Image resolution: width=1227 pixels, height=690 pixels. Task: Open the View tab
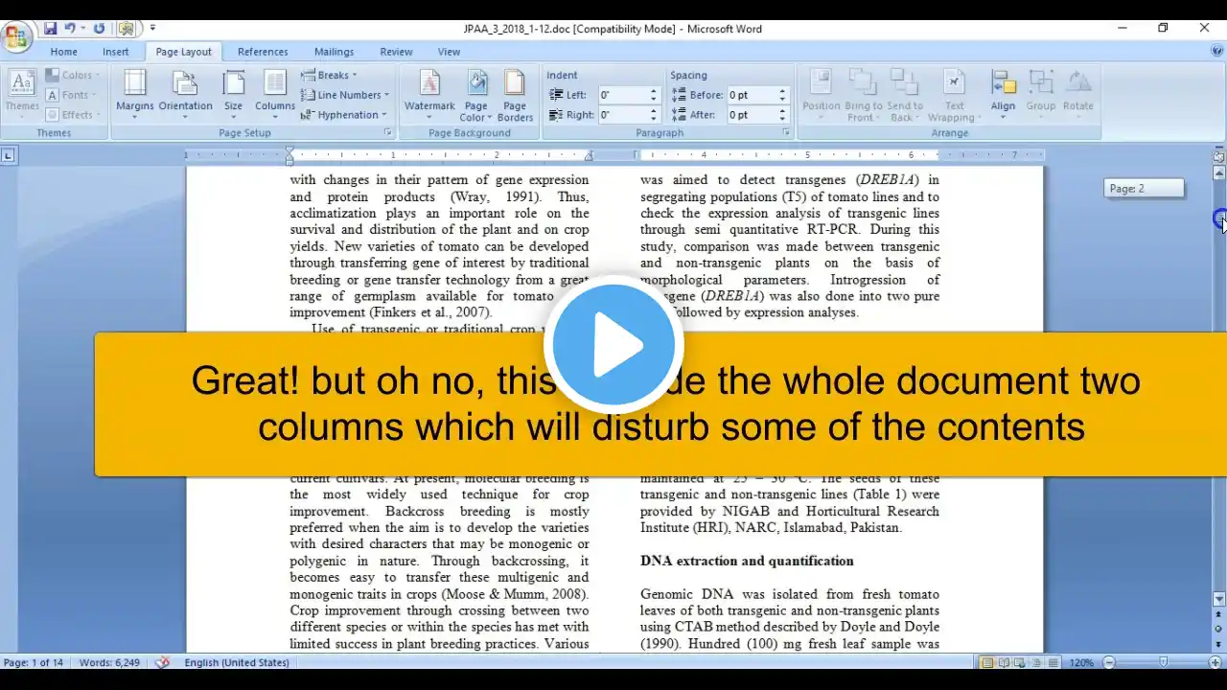pyautogui.click(x=449, y=52)
